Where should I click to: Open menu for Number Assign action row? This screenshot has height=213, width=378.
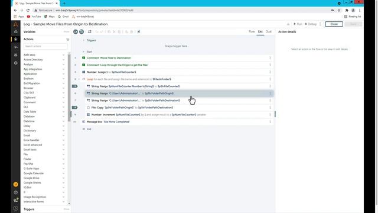[x=270, y=72]
